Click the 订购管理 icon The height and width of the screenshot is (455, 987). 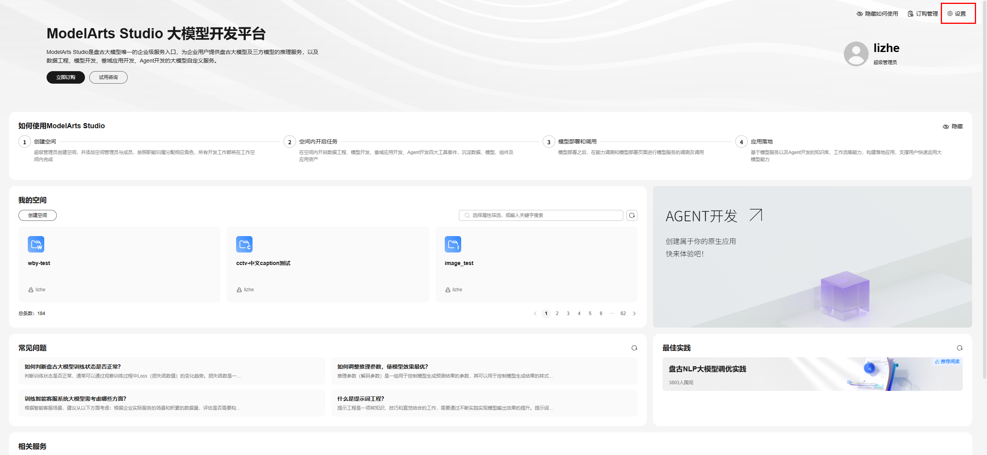point(911,14)
